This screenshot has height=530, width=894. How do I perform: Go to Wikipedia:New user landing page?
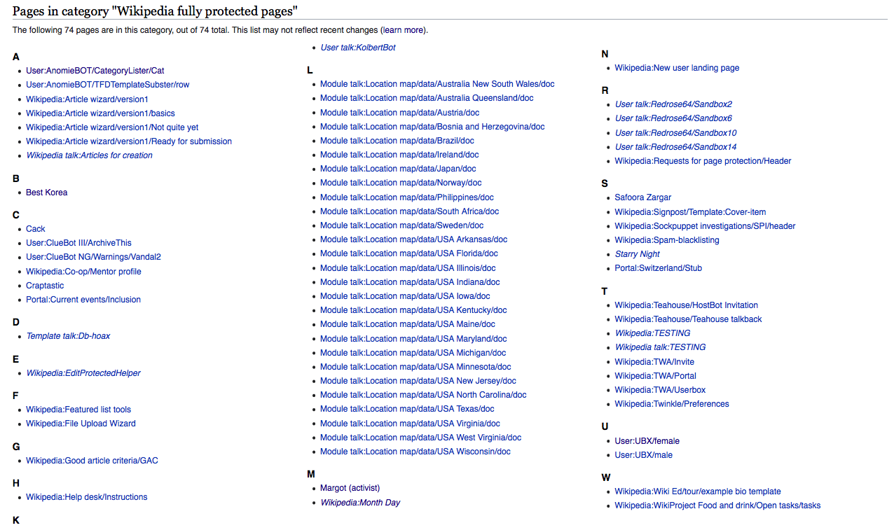[677, 68]
